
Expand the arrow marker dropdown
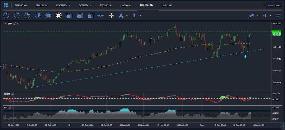pyautogui.click(x=140, y=16)
